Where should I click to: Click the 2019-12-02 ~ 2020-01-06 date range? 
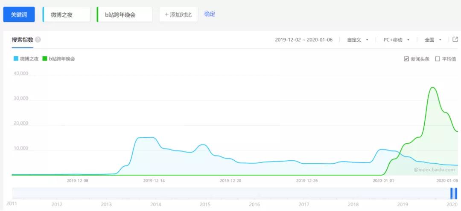click(303, 40)
